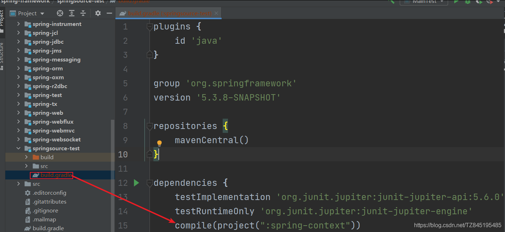Image resolution: width=505 pixels, height=232 pixels.
Task: Collapse the plugins code block fold marker
Action: [x=150, y=27]
